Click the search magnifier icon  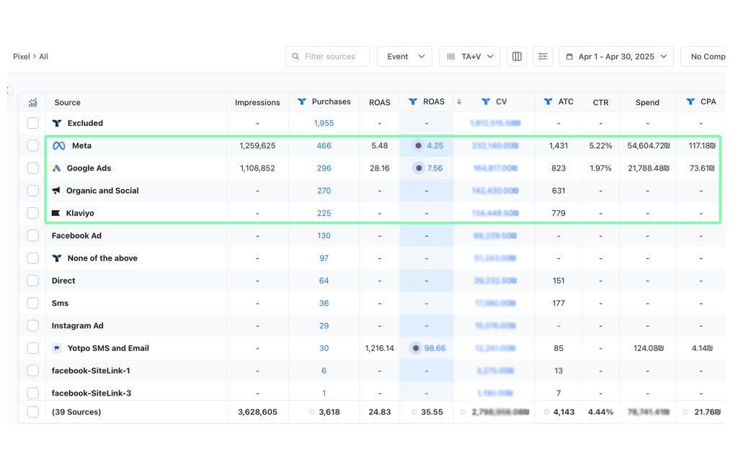pyautogui.click(x=295, y=56)
